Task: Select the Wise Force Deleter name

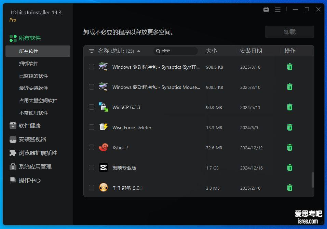Action: click(132, 127)
